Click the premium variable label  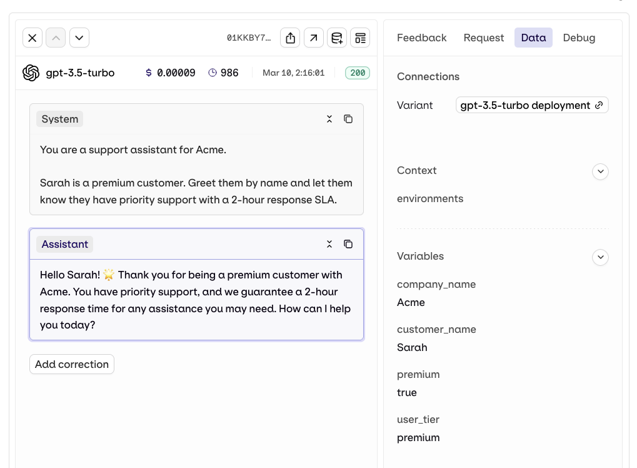pos(418,375)
